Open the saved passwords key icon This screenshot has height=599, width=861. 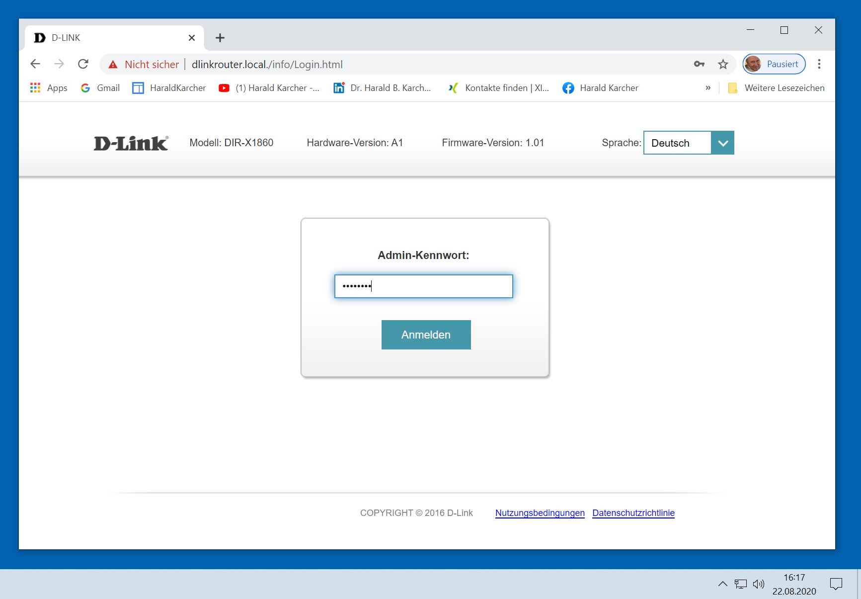tap(699, 64)
